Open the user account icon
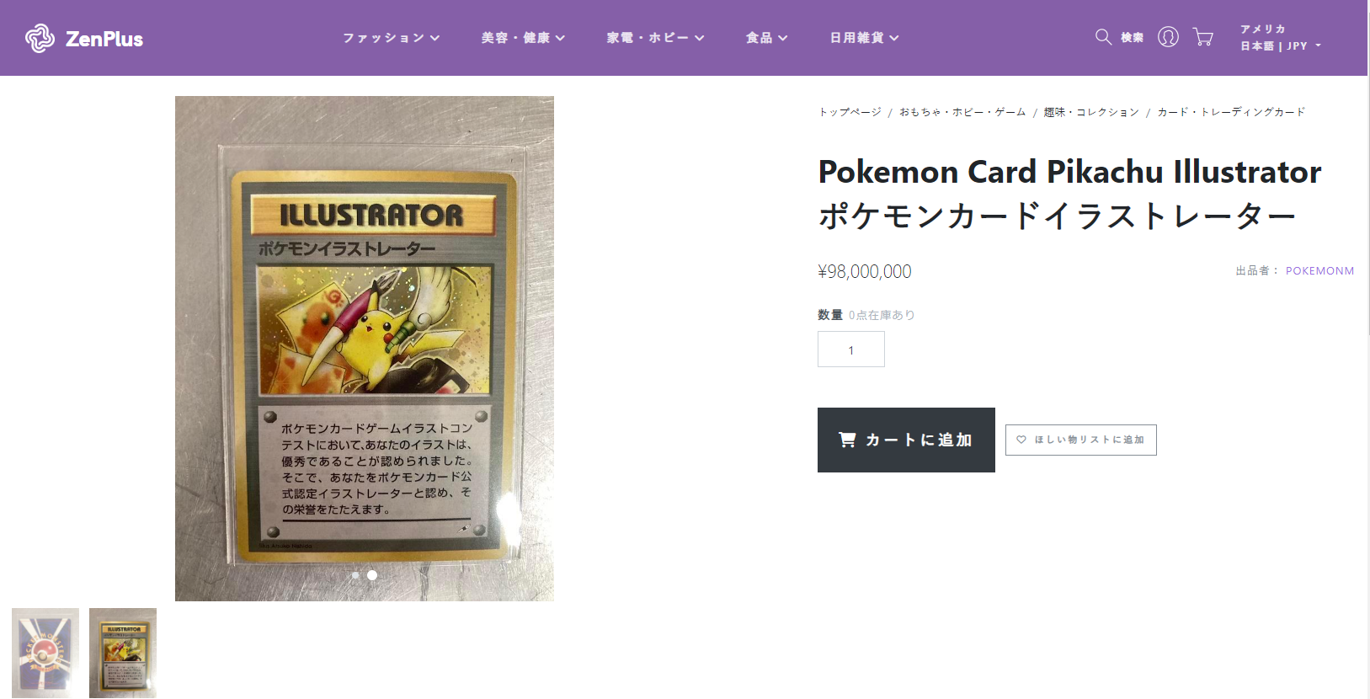The width and height of the screenshot is (1370, 699). (x=1168, y=37)
